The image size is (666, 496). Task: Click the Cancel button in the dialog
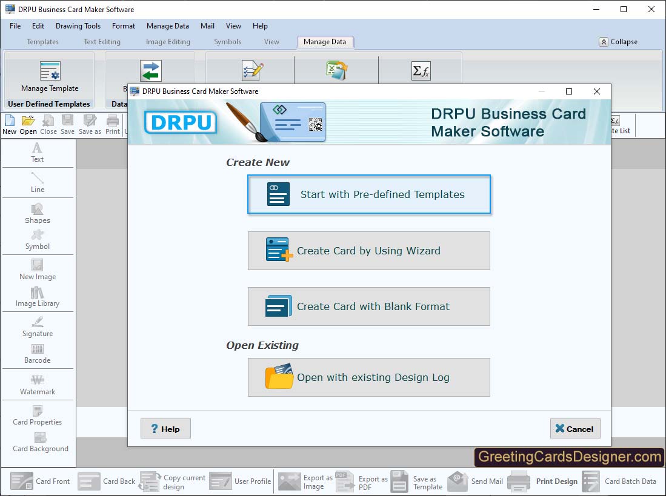(575, 429)
